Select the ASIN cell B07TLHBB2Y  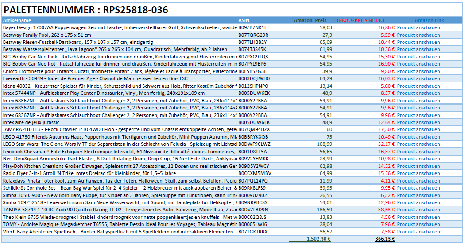click(x=253, y=42)
